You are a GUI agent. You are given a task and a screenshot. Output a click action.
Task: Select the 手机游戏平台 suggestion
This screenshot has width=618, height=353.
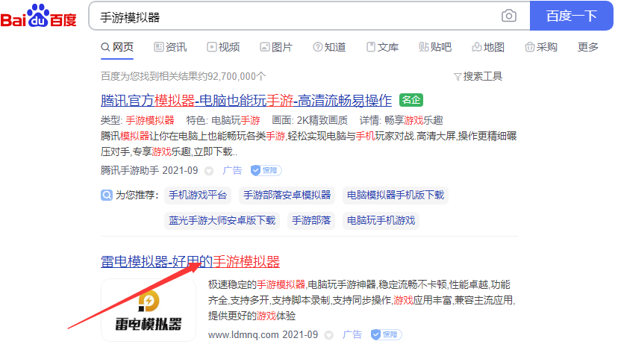point(198,196)
